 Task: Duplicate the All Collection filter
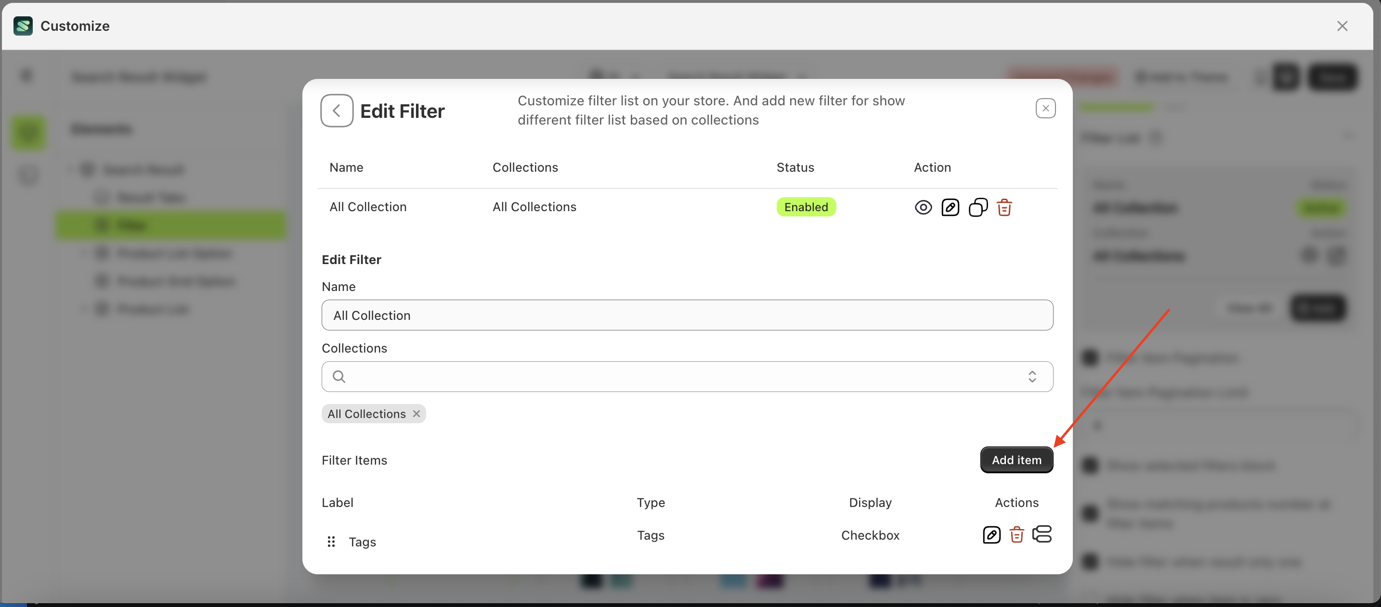[977, 207]
